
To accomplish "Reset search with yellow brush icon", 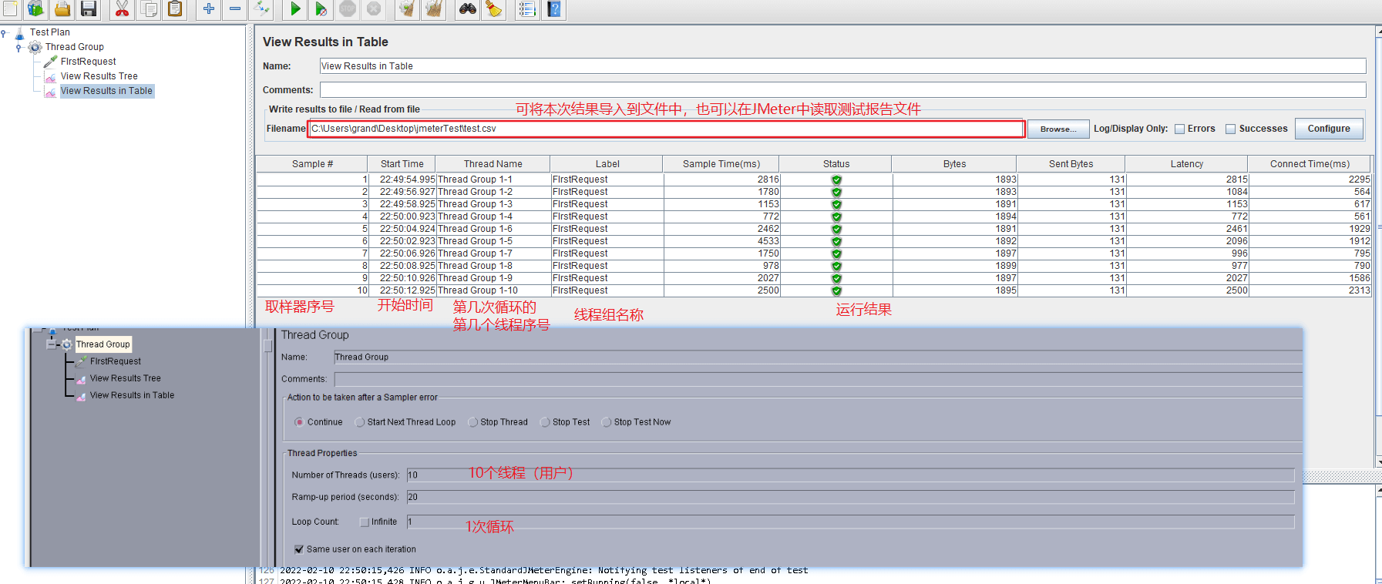I will [494, 8].
